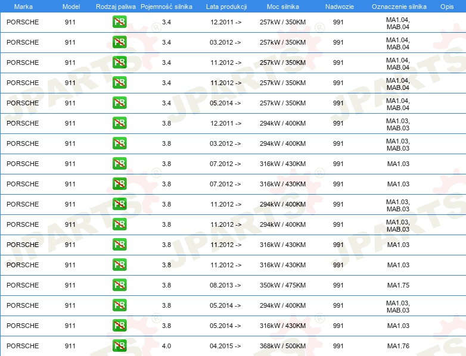Click 03.2012 -> date in the 294kW row

(x=225, y=143)
